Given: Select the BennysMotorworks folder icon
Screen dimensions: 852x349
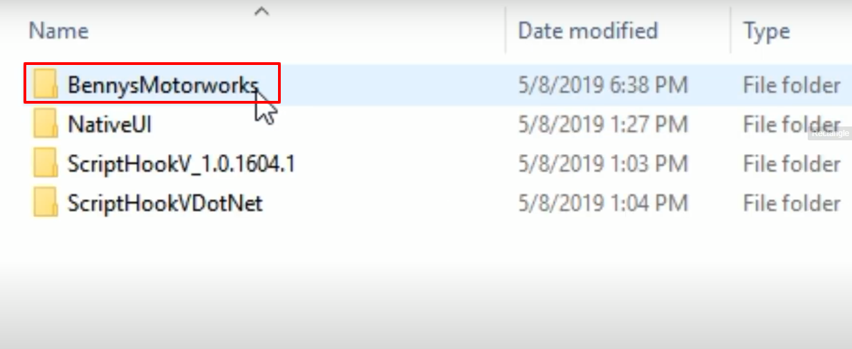Looking at the screenshot, I should point(46,84).
